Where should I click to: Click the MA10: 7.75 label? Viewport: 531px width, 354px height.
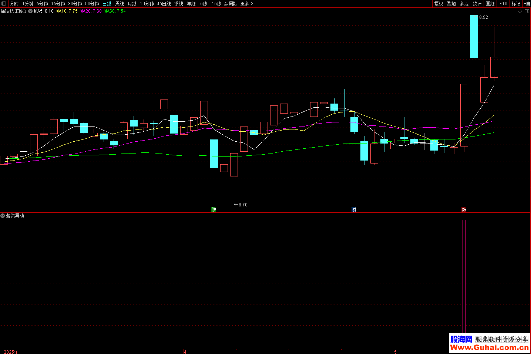pos(67,11)
